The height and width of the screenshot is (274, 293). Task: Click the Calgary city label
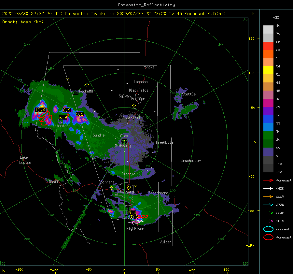tap(127, 192)
